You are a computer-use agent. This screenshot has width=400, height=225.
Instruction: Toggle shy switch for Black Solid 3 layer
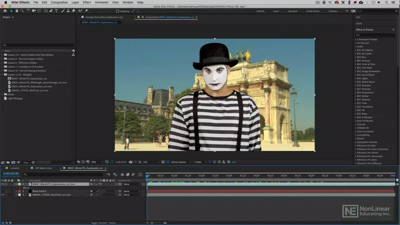(91, 191)
